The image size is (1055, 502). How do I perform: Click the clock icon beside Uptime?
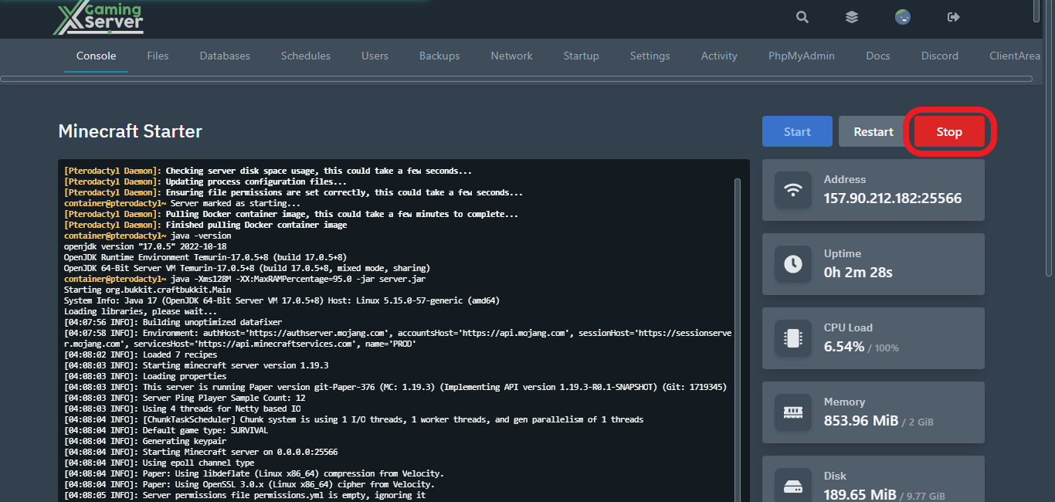coord(792,264)
